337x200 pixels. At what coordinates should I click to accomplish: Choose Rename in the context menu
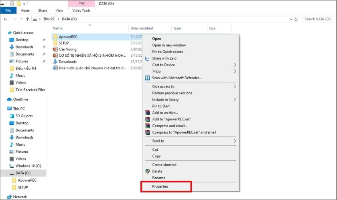tap(158, 178)
